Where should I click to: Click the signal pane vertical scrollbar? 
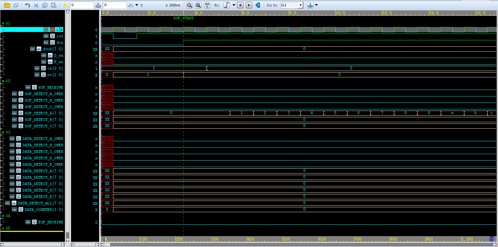pyautogui.click(x=67, y=126)
